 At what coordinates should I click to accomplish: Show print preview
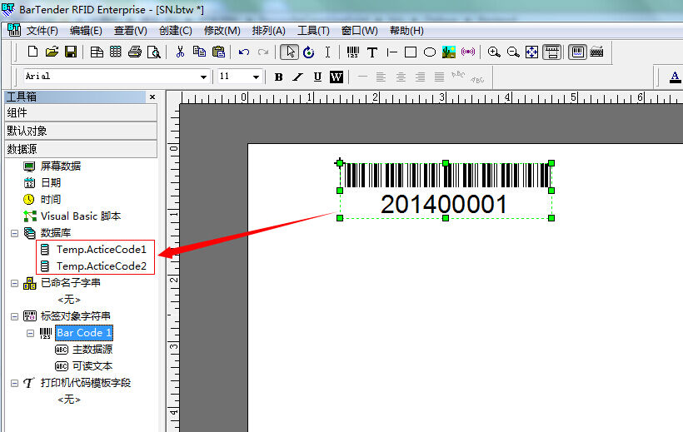pos(154,52)
